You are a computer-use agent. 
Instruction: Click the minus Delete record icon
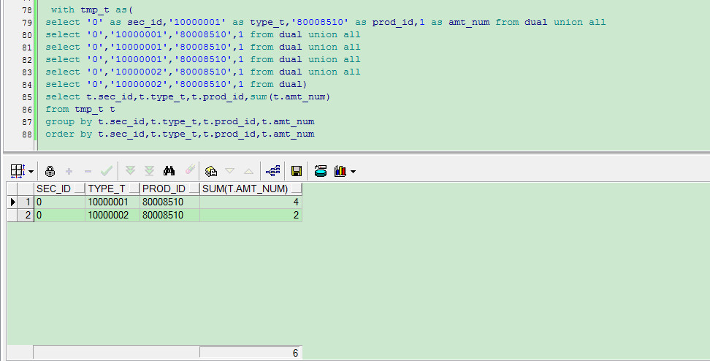click(x=88, y=171)
